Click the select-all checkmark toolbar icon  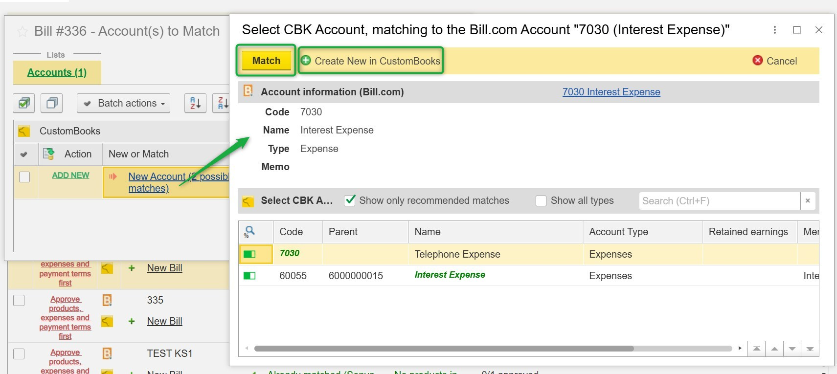pyautogui.click(x=24, y=103)
